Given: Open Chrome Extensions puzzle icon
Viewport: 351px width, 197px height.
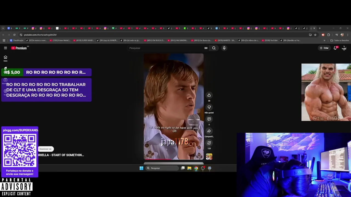Looking at the screenshot, I should (329, 35).
